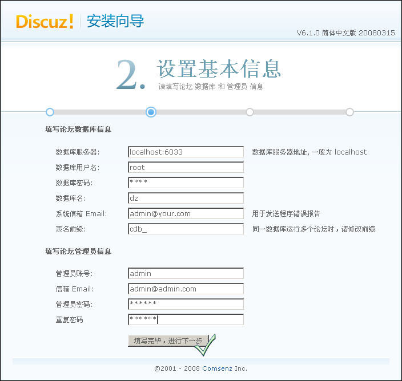The image size is (402, 381).
Task: Click the database name field containing dz
Action: coord(186,198)
